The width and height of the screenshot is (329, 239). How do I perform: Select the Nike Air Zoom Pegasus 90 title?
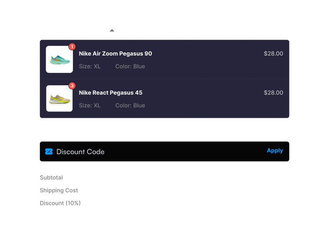tap(115, 54)
